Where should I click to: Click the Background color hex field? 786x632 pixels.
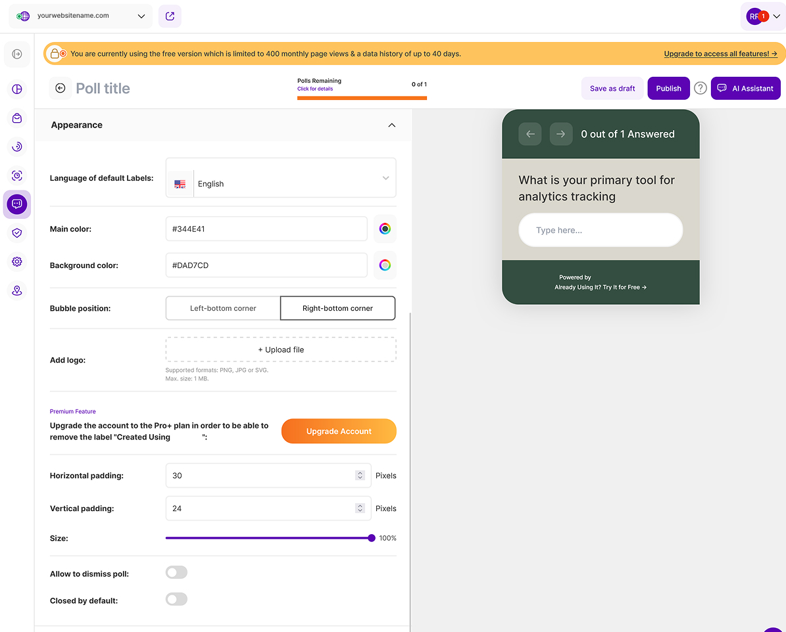click(266, 265)
